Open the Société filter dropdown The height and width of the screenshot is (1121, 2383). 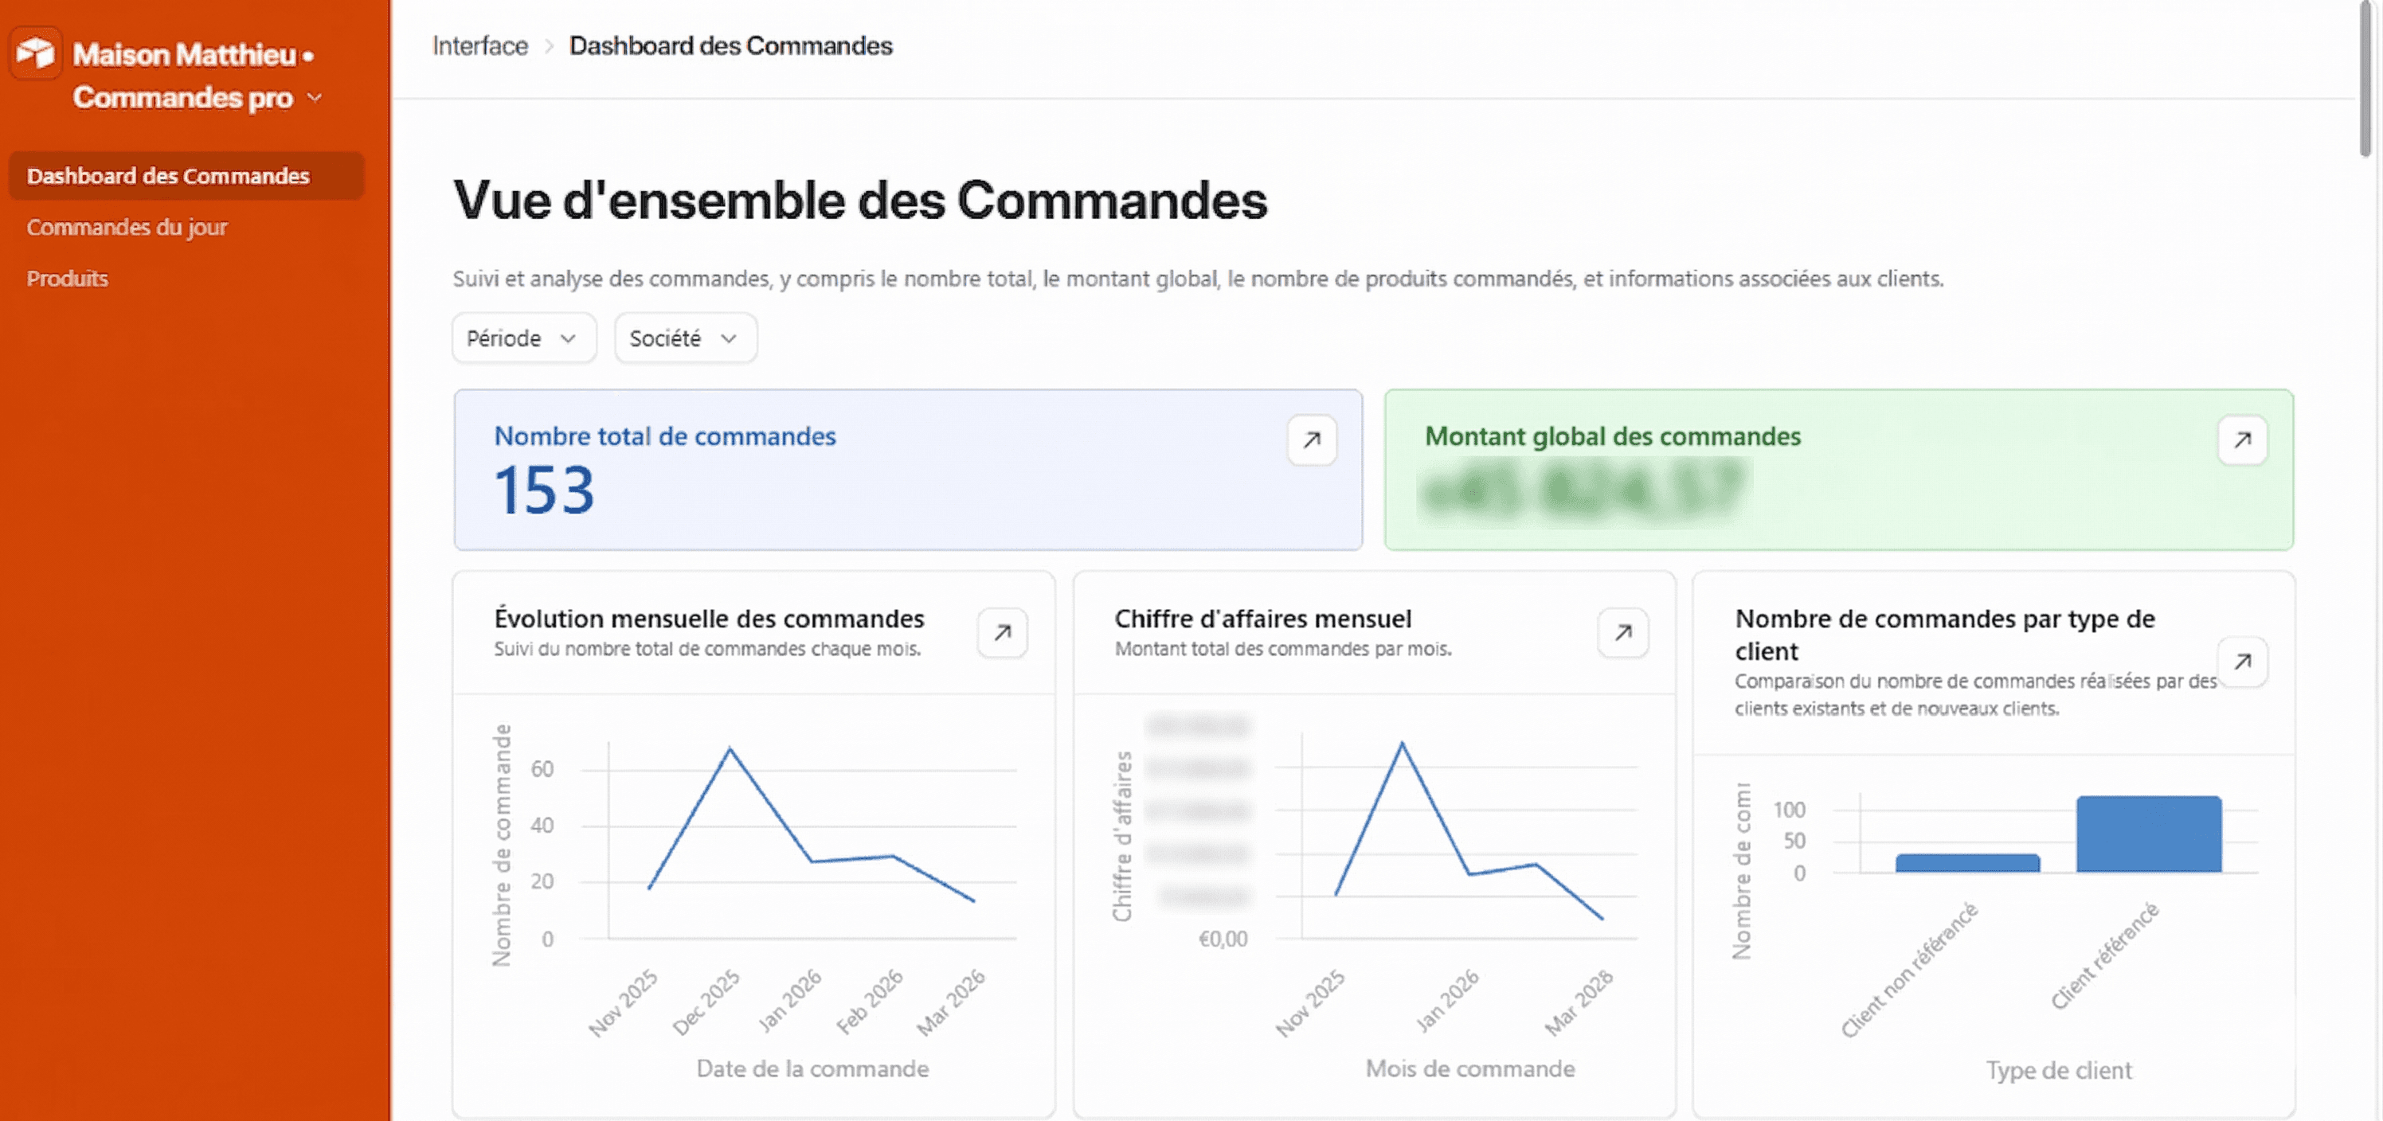685,338
